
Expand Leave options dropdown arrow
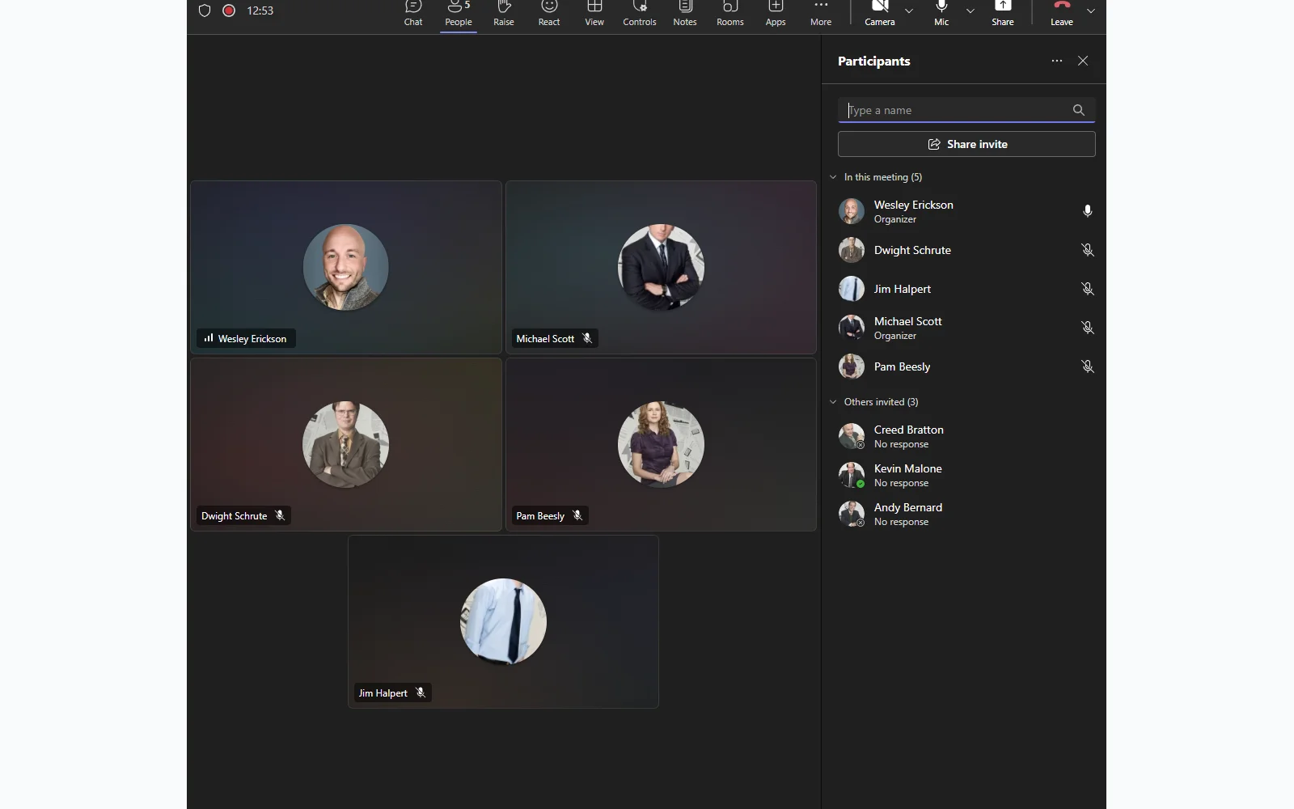pos(1091,11)
